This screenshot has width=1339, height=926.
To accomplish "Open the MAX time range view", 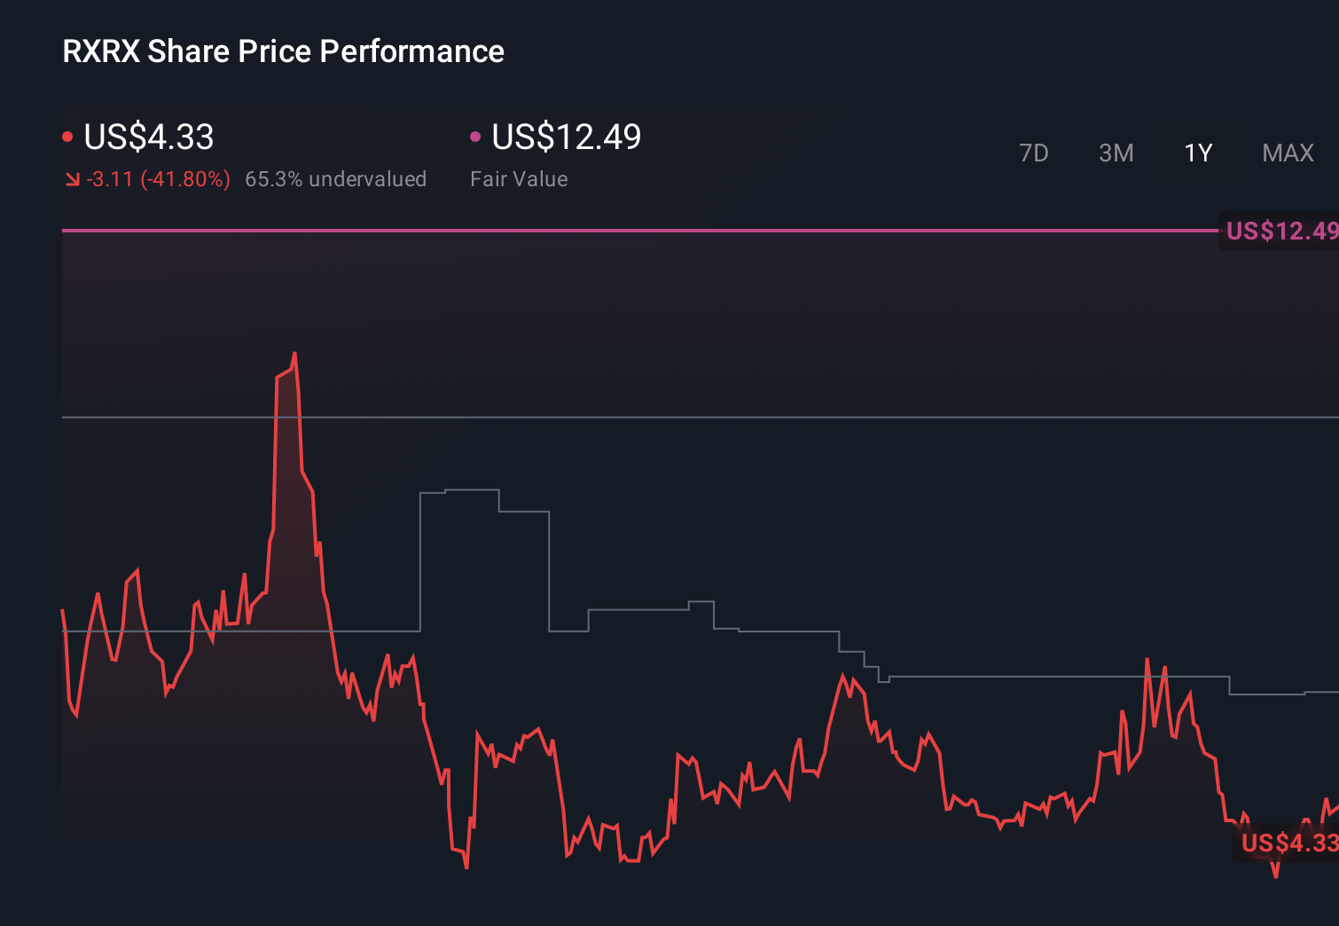I will tap(1287, 153).
